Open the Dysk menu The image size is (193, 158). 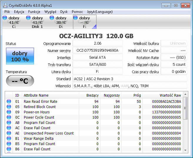pos(64,12)
